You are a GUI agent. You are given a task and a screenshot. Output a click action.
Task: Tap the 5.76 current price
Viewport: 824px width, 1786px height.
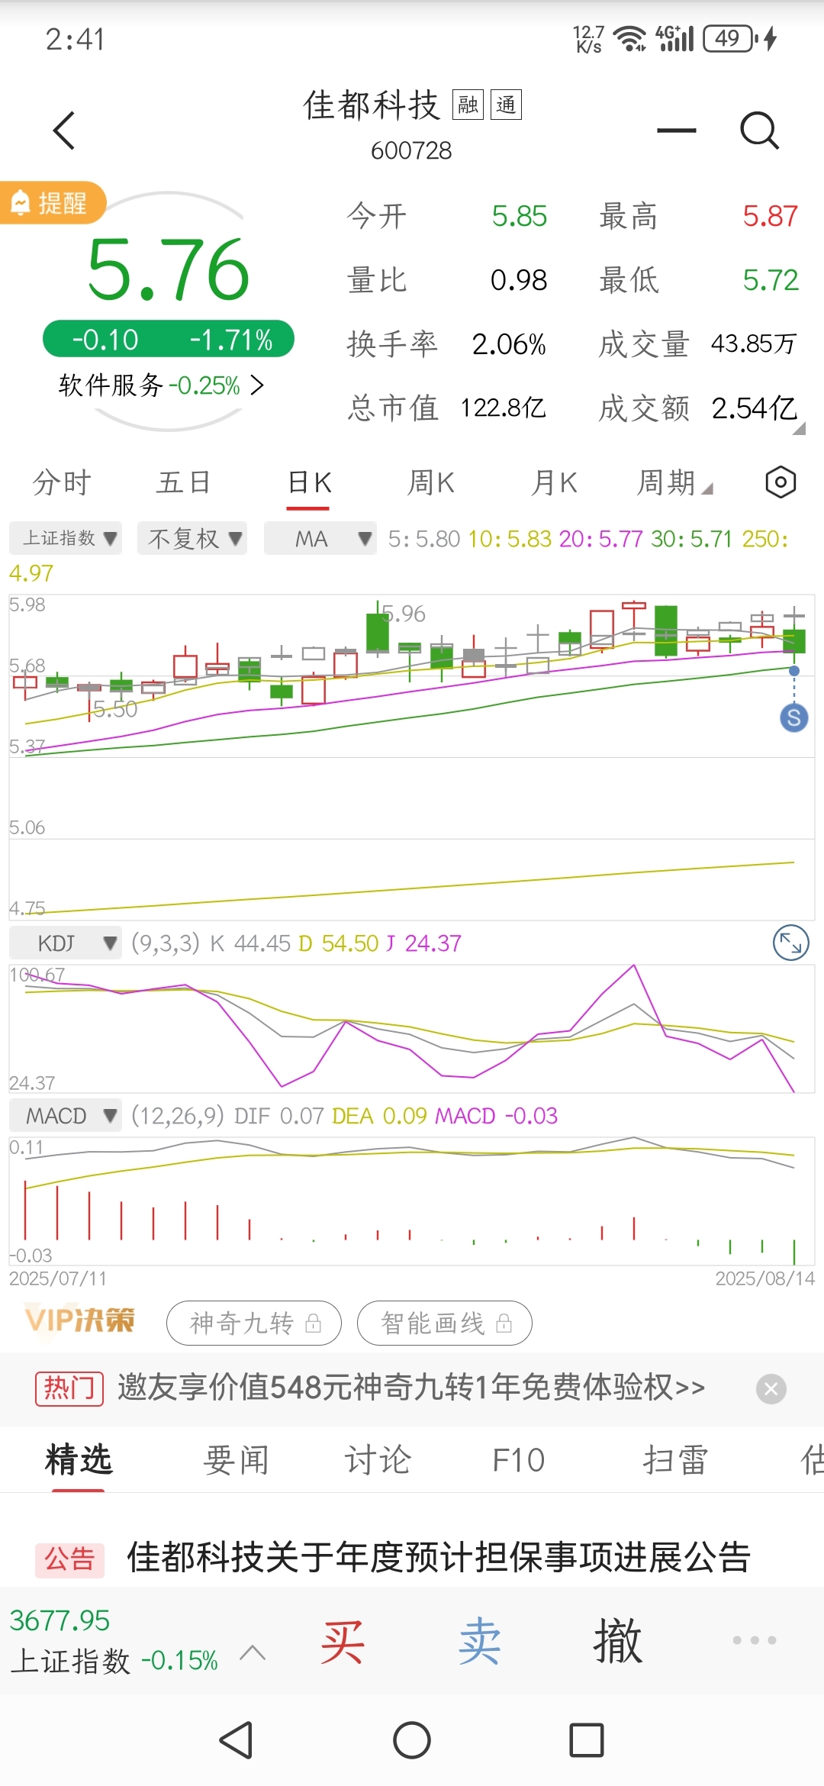click(169, 269)
